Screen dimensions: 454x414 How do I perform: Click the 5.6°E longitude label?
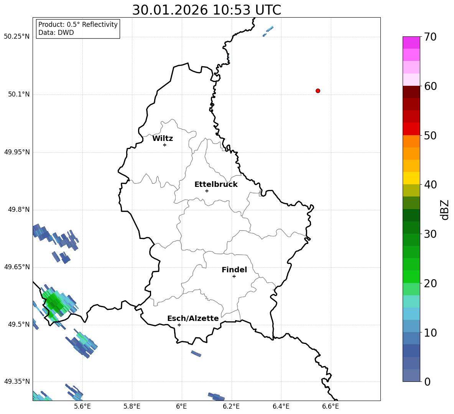tap(82, 406)
